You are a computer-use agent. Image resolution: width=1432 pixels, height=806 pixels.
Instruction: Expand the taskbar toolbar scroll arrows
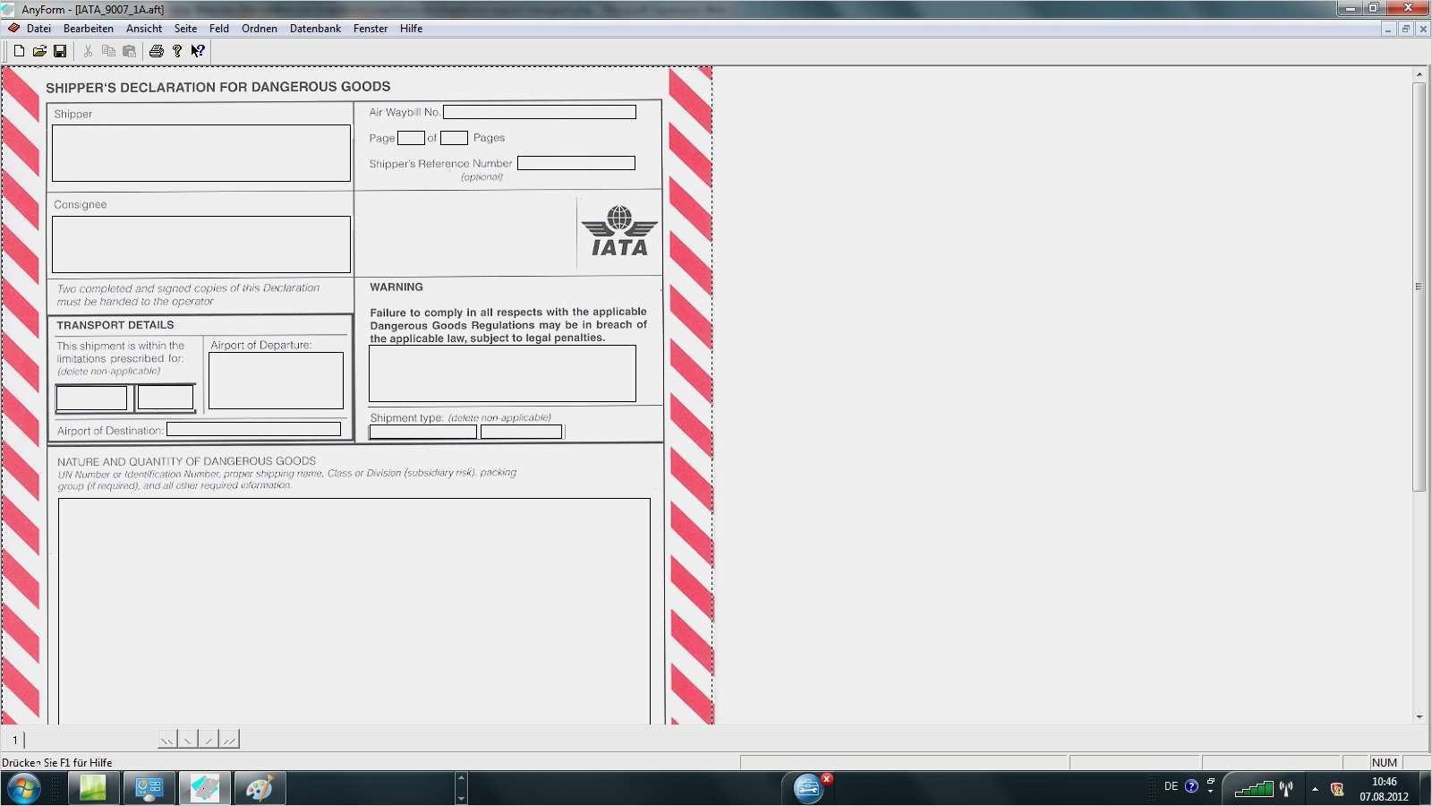point(461,788)
